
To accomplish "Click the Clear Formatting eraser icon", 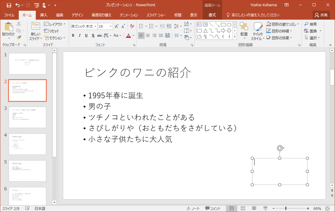I will (132, 26).
